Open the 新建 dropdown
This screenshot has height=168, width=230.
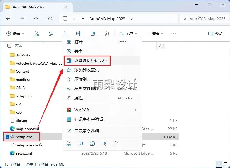15,34
